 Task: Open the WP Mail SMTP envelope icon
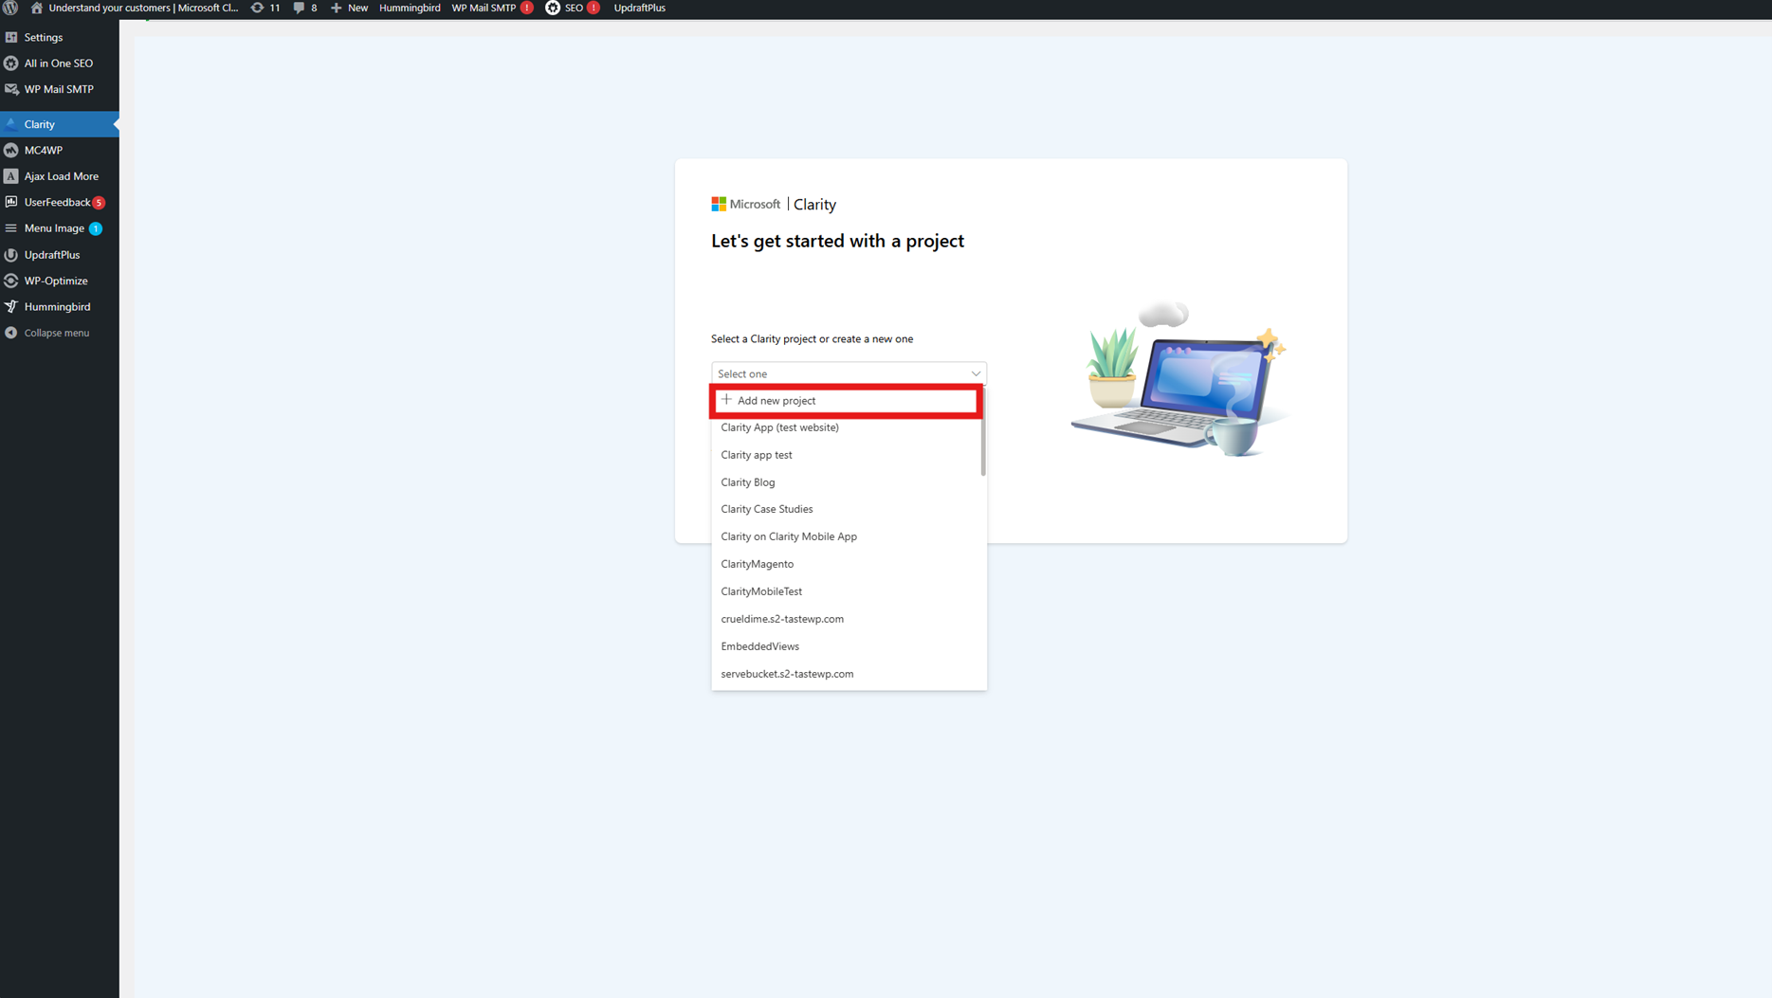[11, 88]
